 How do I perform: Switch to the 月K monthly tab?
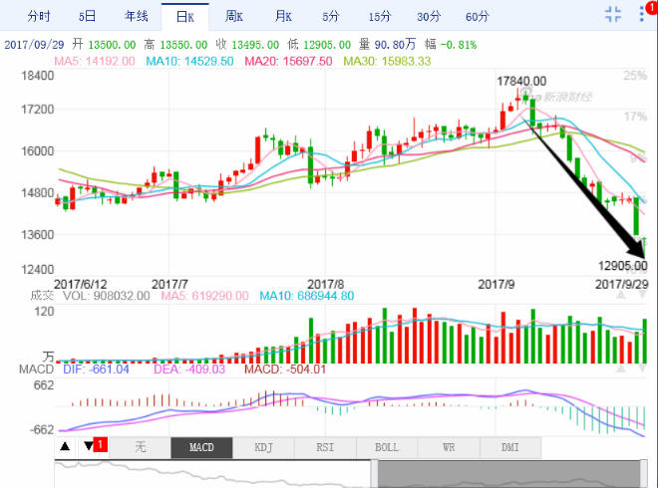[283, 16]
